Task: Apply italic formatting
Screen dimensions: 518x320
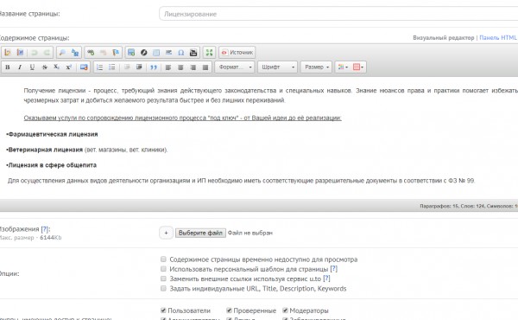Action: click(20, 67)
